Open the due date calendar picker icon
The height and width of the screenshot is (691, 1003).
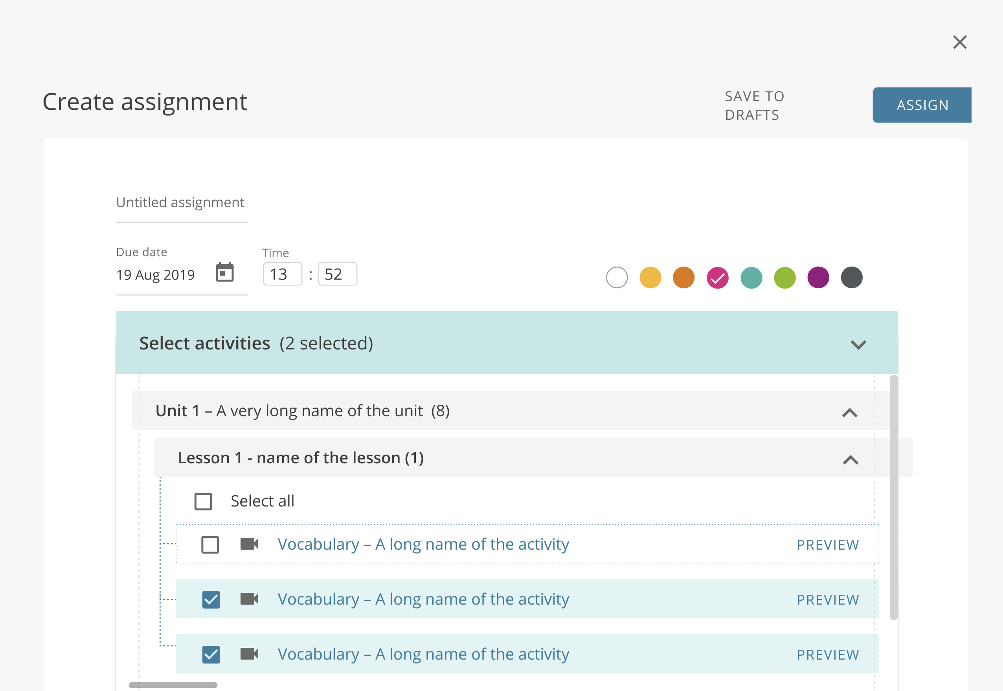[224, 273]
